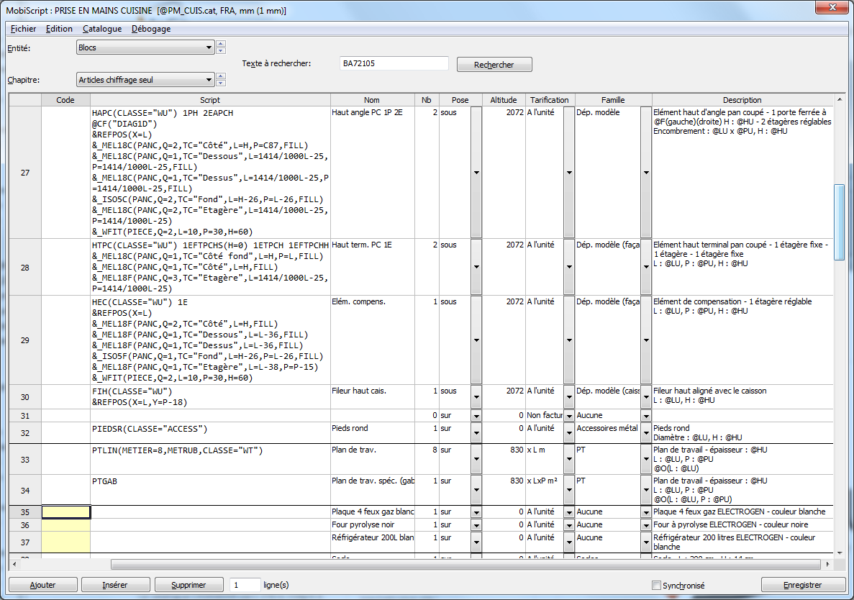
Task: Select row header 28
Action: 25,268
